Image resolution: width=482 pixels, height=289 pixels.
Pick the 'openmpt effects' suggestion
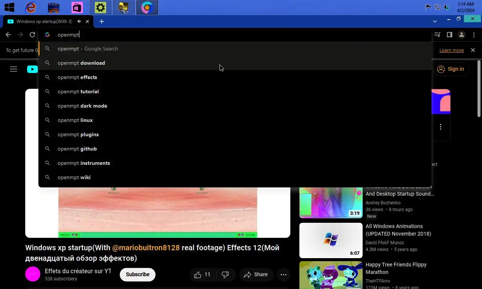tap(235, 77)
